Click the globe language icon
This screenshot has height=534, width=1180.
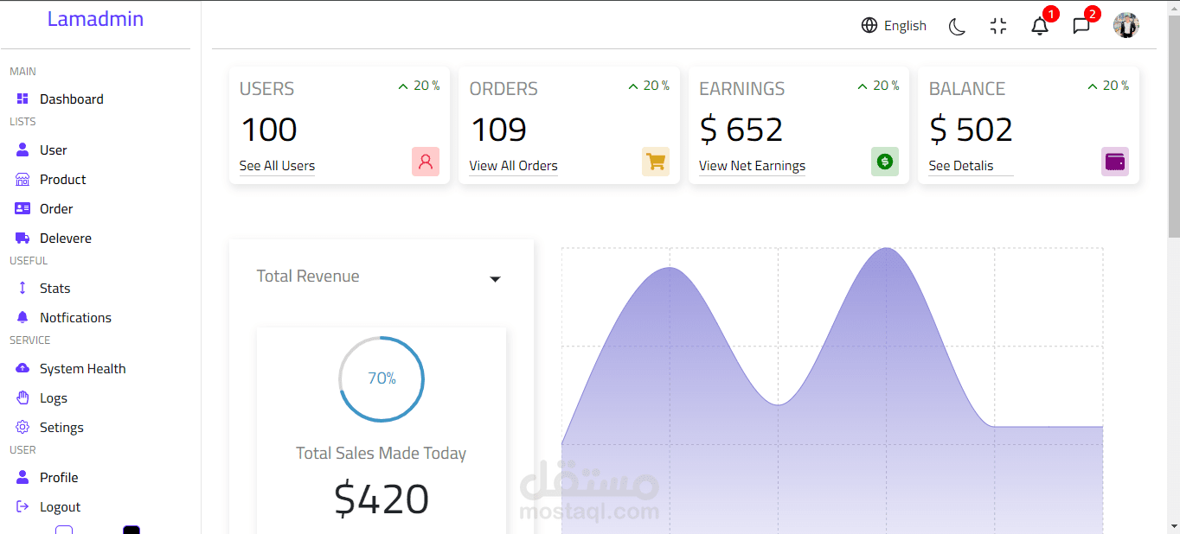[x=869, y=25]
